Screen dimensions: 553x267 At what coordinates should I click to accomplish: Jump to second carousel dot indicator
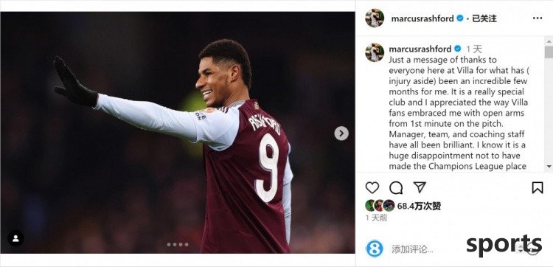(x=175, y=244)
